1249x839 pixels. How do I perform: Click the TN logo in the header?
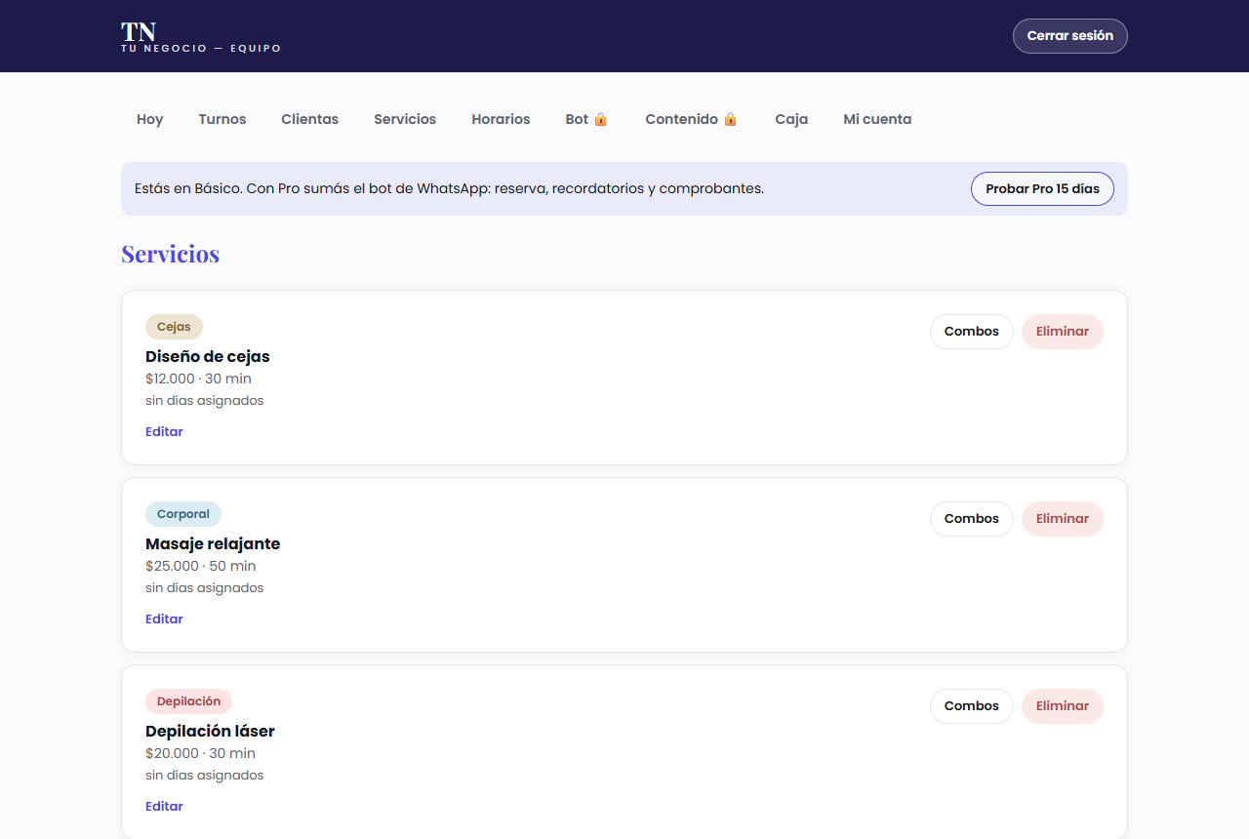coord(139,31)
